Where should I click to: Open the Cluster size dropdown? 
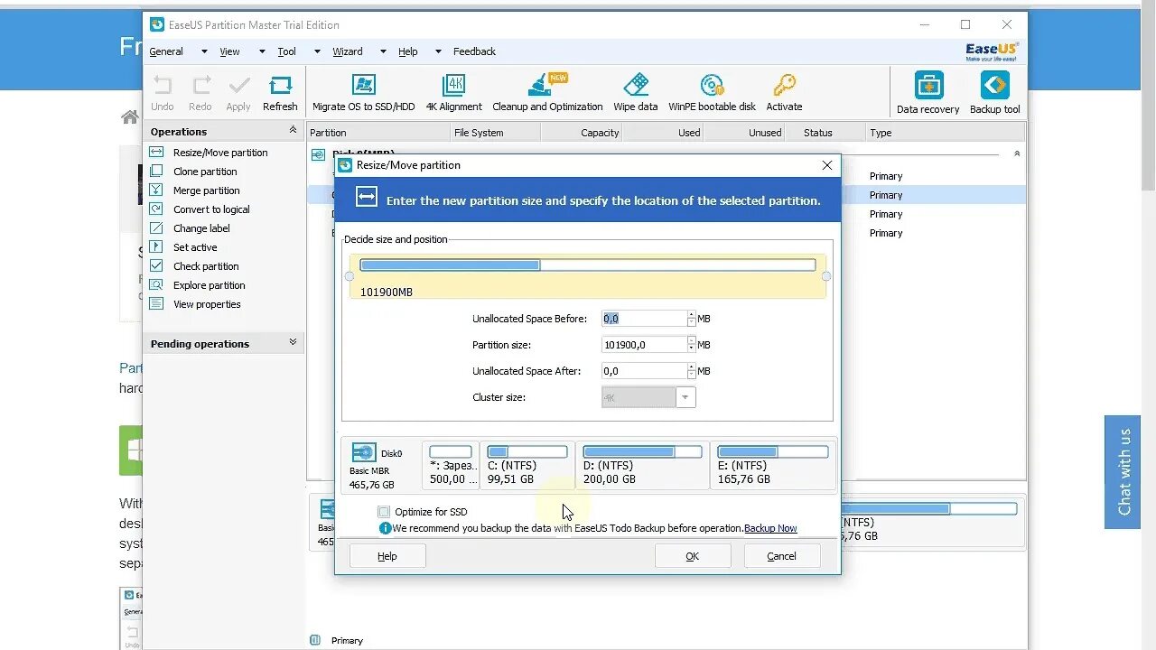[685, 397]
